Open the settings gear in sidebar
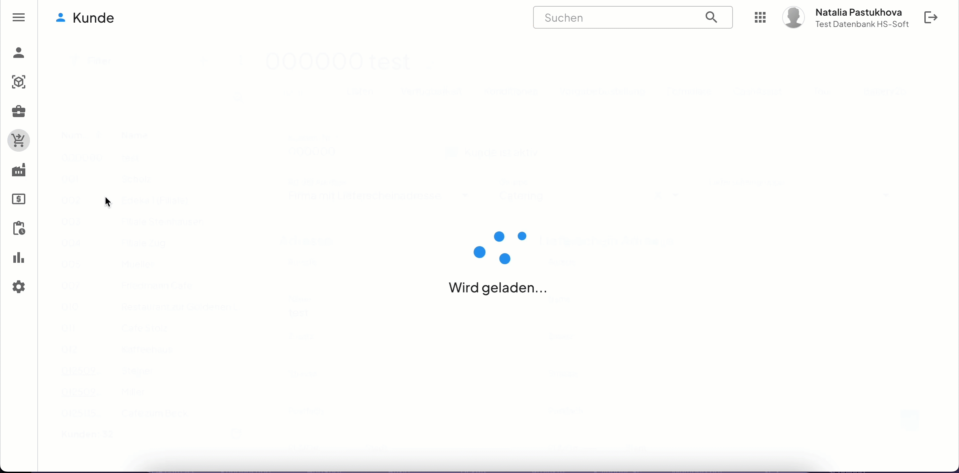The height and width of the screenshot is (473, 959). click(19, 286)
